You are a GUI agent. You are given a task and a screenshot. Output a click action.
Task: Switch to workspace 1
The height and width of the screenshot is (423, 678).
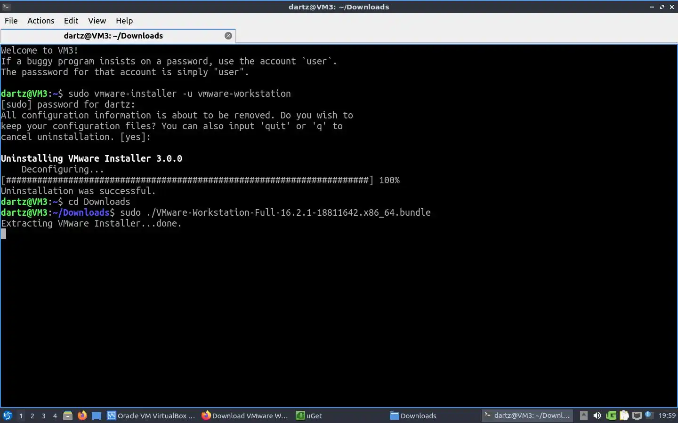pos(21,415)
